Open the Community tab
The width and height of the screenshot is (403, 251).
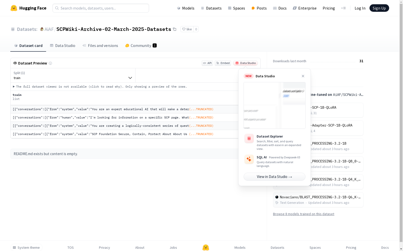[141, 45]
